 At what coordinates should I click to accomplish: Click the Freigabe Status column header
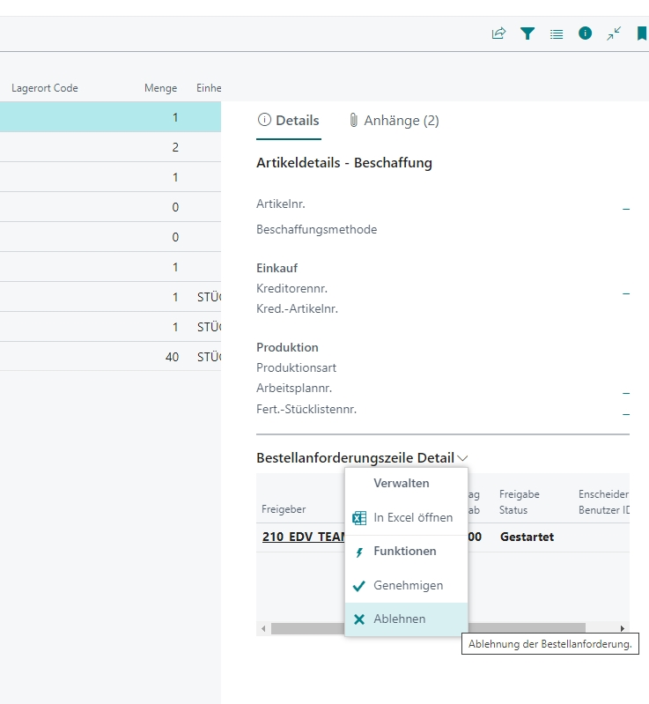click(x=520, y=502)
